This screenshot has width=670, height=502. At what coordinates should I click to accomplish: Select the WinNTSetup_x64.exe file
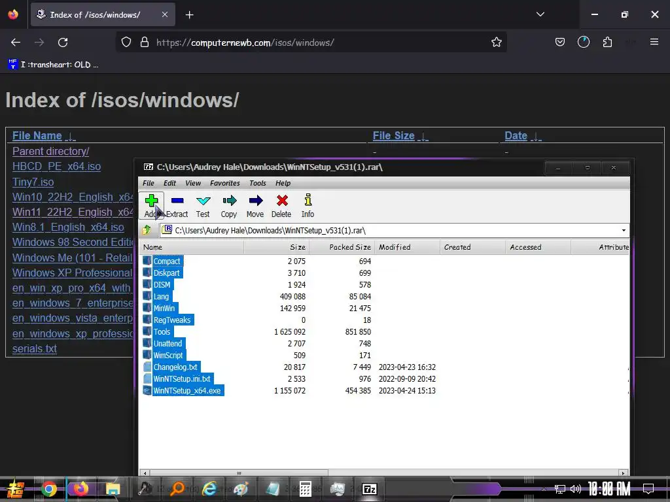186,391
